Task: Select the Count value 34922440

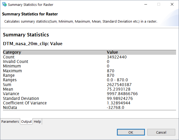Action: [x=116, y=57]
